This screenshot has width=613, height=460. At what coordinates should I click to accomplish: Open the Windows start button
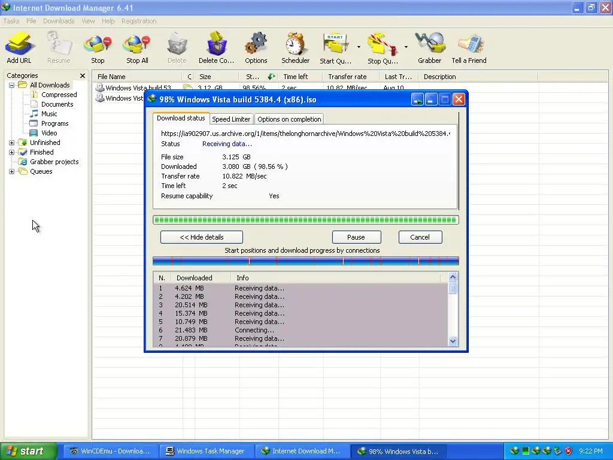click(x=28, y=451)
